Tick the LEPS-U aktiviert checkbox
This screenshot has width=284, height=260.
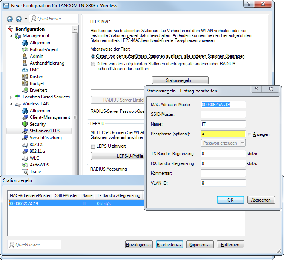(x=93, y=146)
